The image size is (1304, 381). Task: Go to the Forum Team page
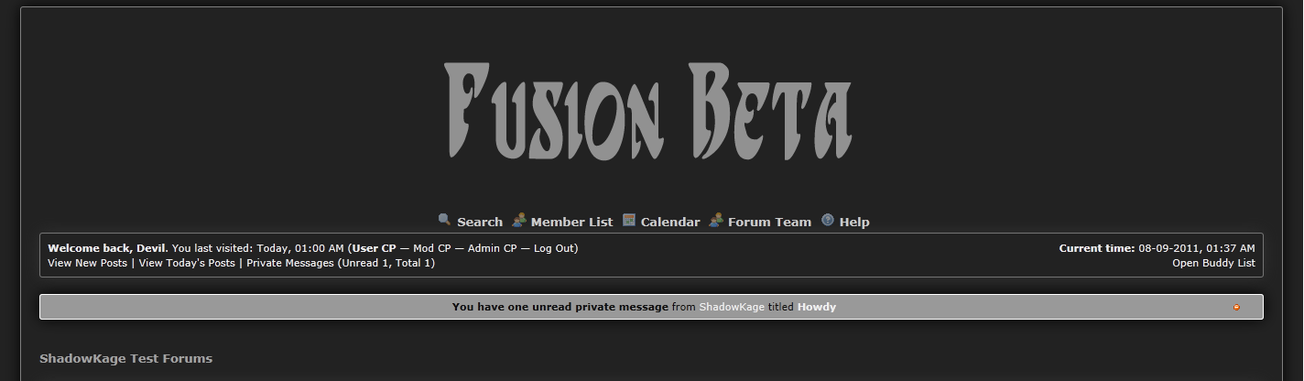click(x=769, y=222)
